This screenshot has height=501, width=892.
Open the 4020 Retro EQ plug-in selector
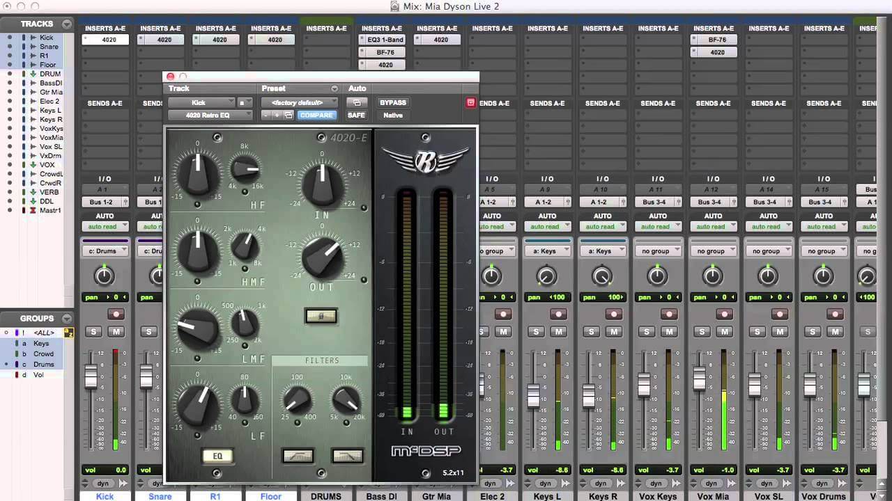coord(210,116)
